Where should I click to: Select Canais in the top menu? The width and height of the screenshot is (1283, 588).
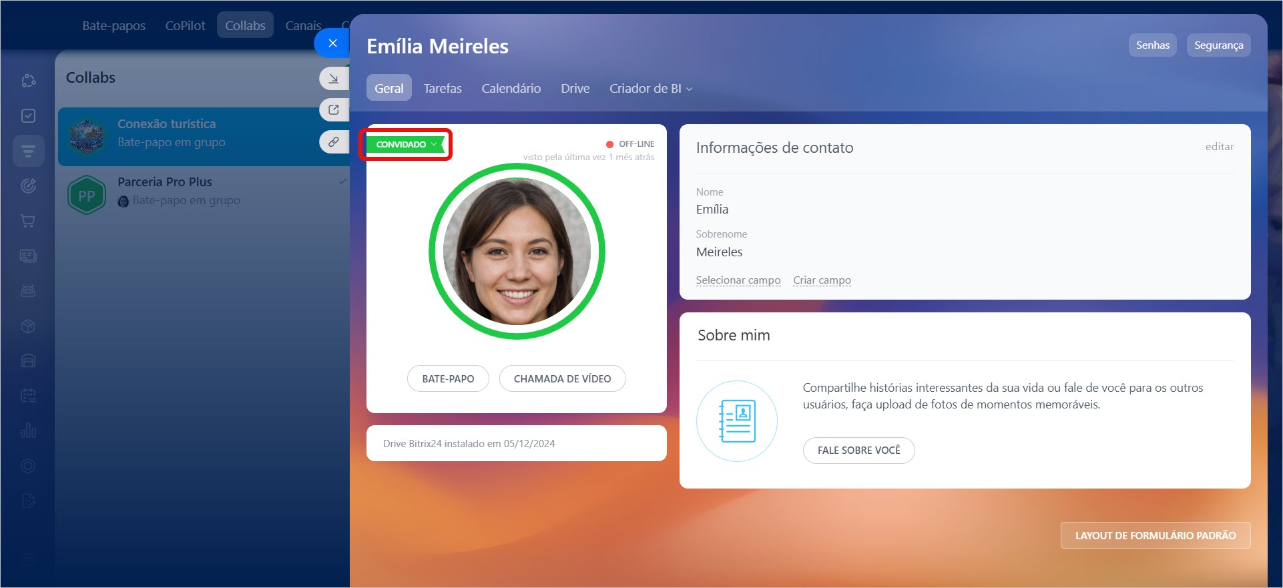click(x=303, y=25)
